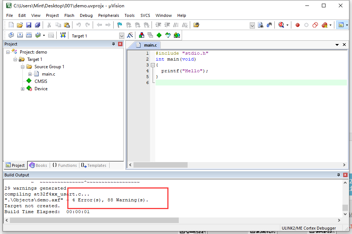This screenshot has height=234, width=352.
Task: Open Manage Multi-Project Workspace icon
Action: (x=150, y=35)
